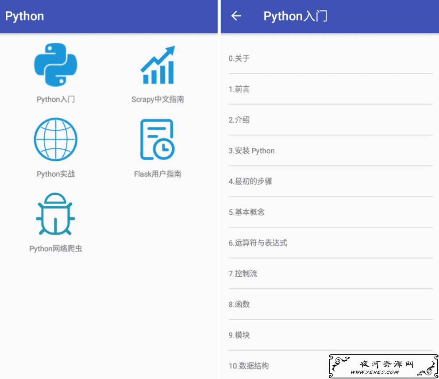Tap the Python入门 title in the right header
This screenshot has height=379, width=439.
(x=295, y=16)
